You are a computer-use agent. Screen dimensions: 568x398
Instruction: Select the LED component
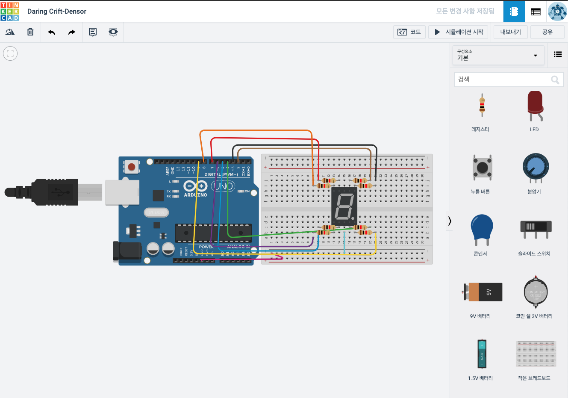tap(534, 112)
